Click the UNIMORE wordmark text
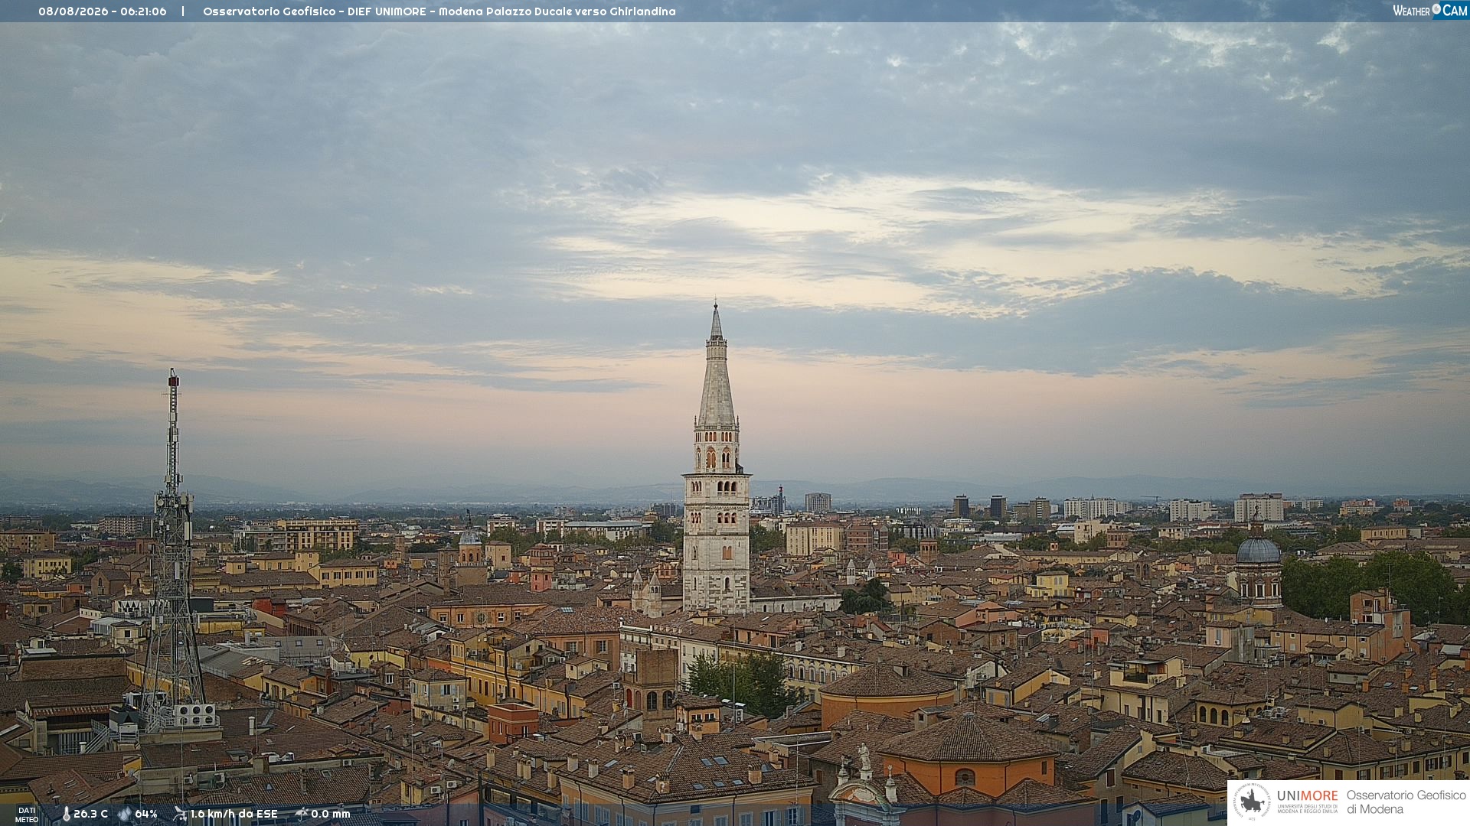Image resolution: width=1470 pixels, height=826 pixels. pos(1307,796)
